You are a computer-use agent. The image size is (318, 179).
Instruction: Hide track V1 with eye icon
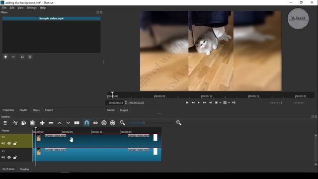pyautogui.click(x=9, y=157)
